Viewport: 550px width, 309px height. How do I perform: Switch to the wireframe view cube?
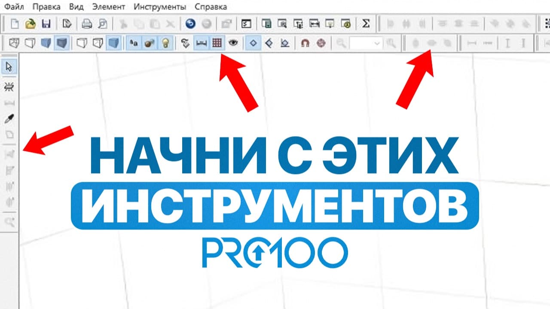point(14,43)
